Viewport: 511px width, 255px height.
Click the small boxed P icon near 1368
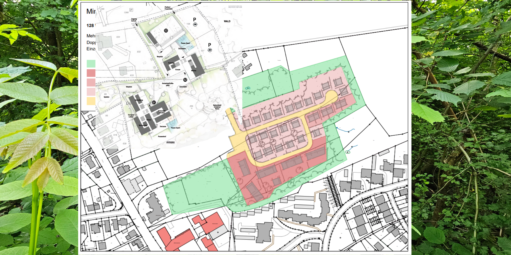tap(131, 10)
